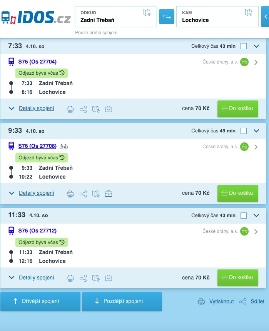Load earlier connections with Dřívější spojení
This screenshot has width=269, height=331.
tap(40, 301)
